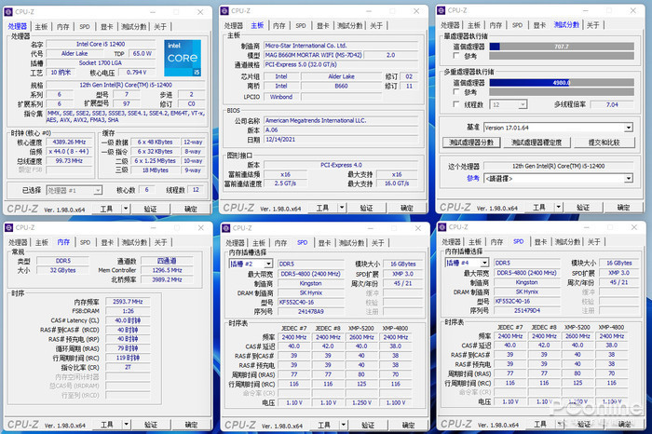This screenshot has width=652, height=434.
Task: Tick the 参考 checkbox under single-thread score
Action: [455, 55]
